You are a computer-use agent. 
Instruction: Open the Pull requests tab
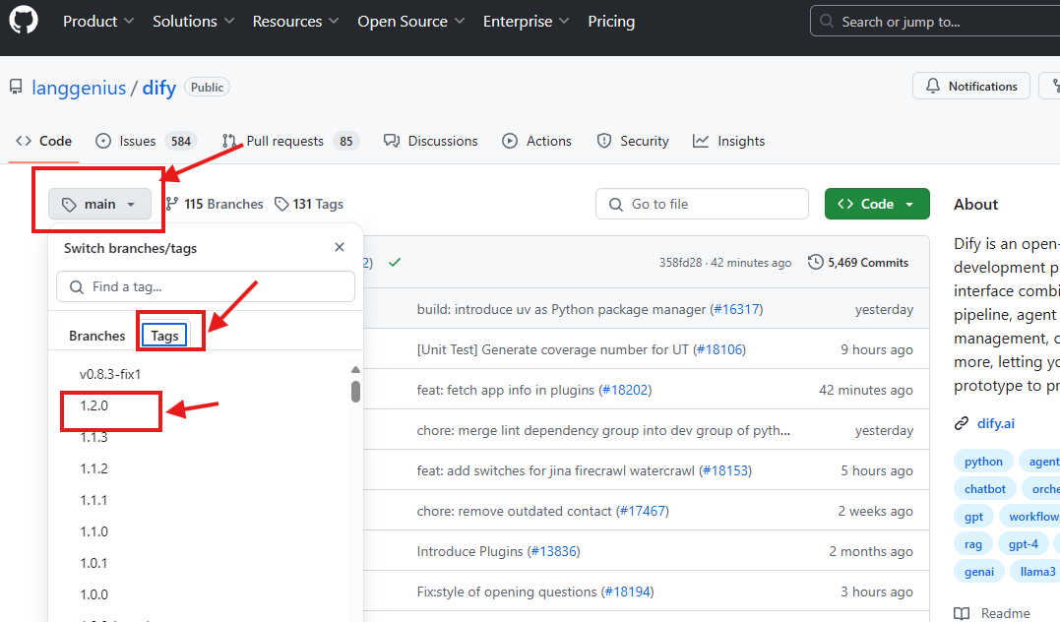(x=290, y=141)
